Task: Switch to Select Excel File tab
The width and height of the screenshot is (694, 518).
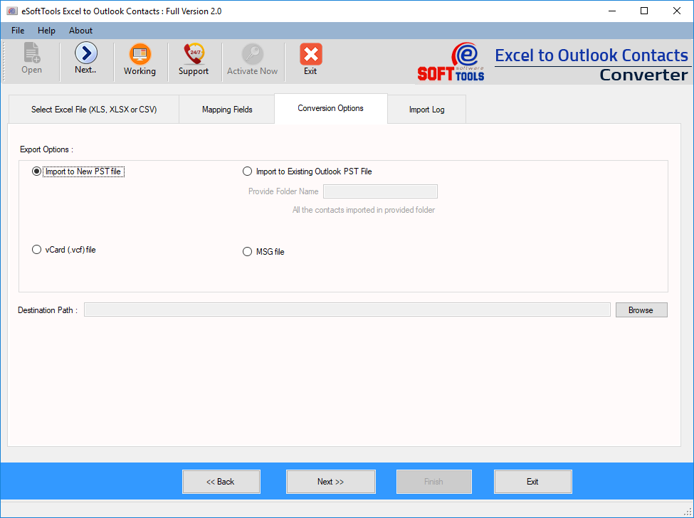Action: click(x=94, y=110)
